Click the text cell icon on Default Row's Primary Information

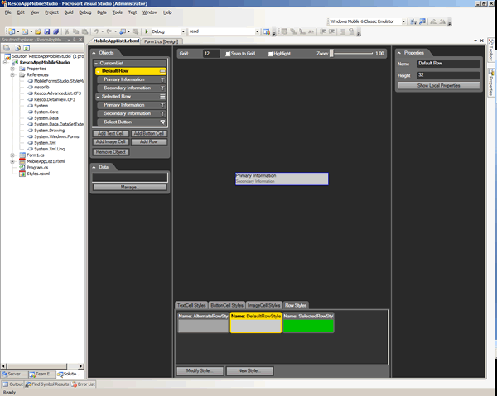coord(162,79)
